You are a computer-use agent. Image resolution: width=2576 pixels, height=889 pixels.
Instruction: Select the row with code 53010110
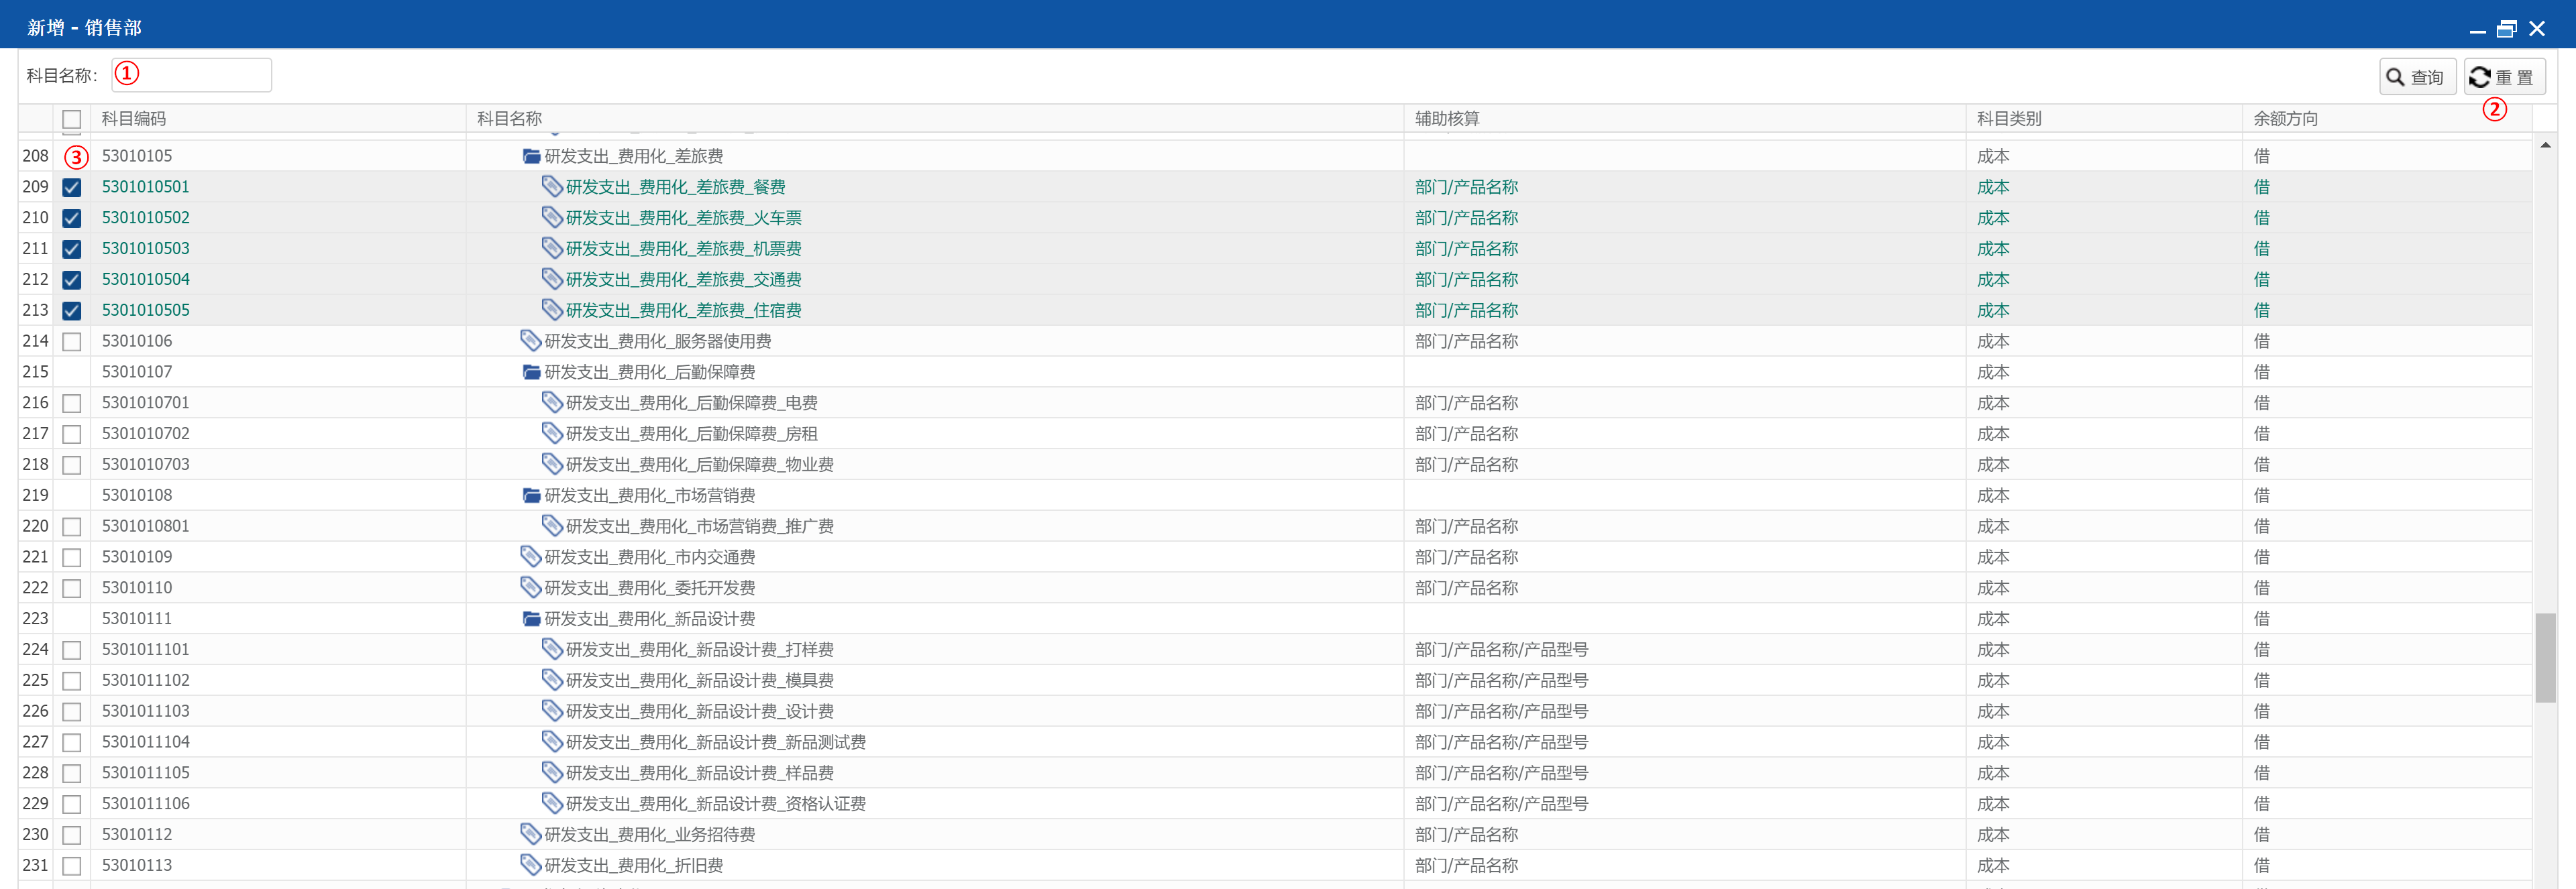(x=1275, y=587)
